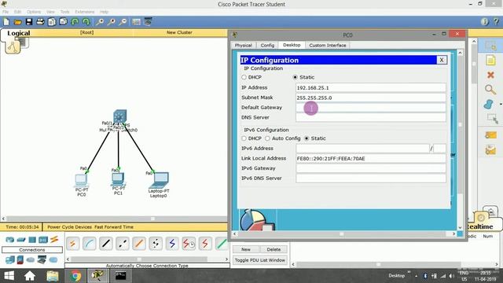Expand the Draw Polygon tool dropdown arrow

click(x=501, y=105)
